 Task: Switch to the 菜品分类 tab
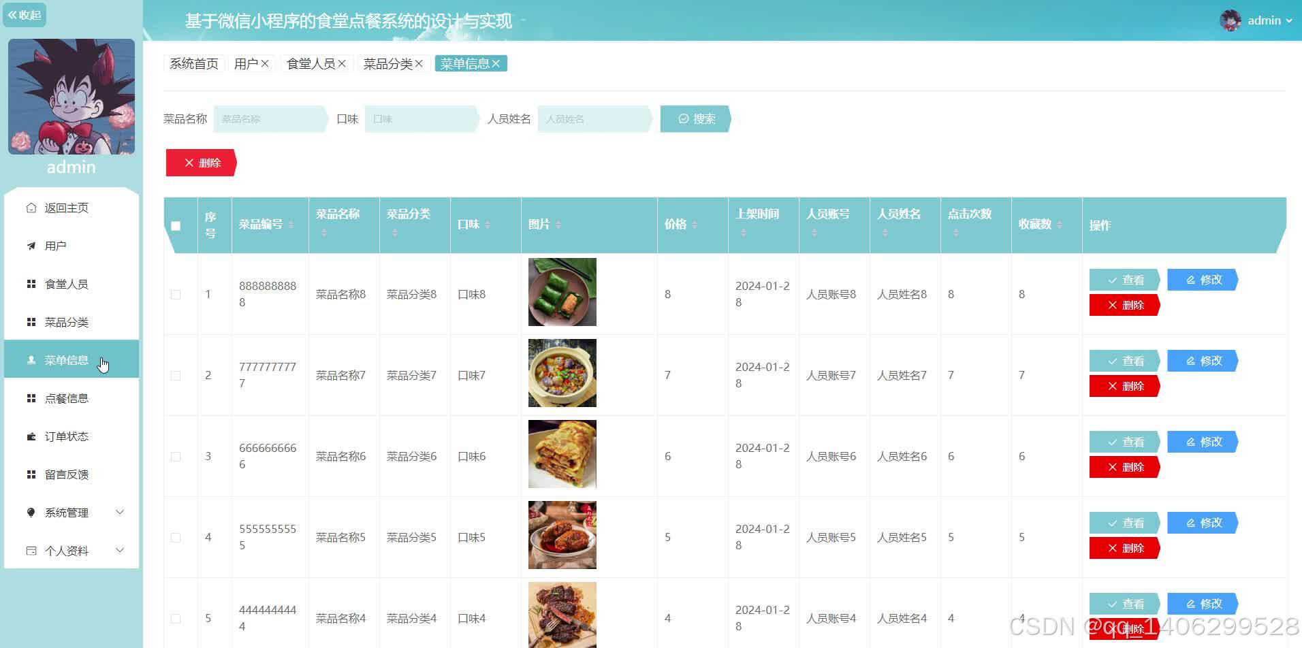pos(388,63)
